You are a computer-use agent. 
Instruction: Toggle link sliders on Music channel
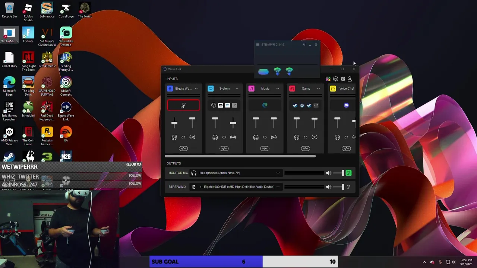point(265,137)
